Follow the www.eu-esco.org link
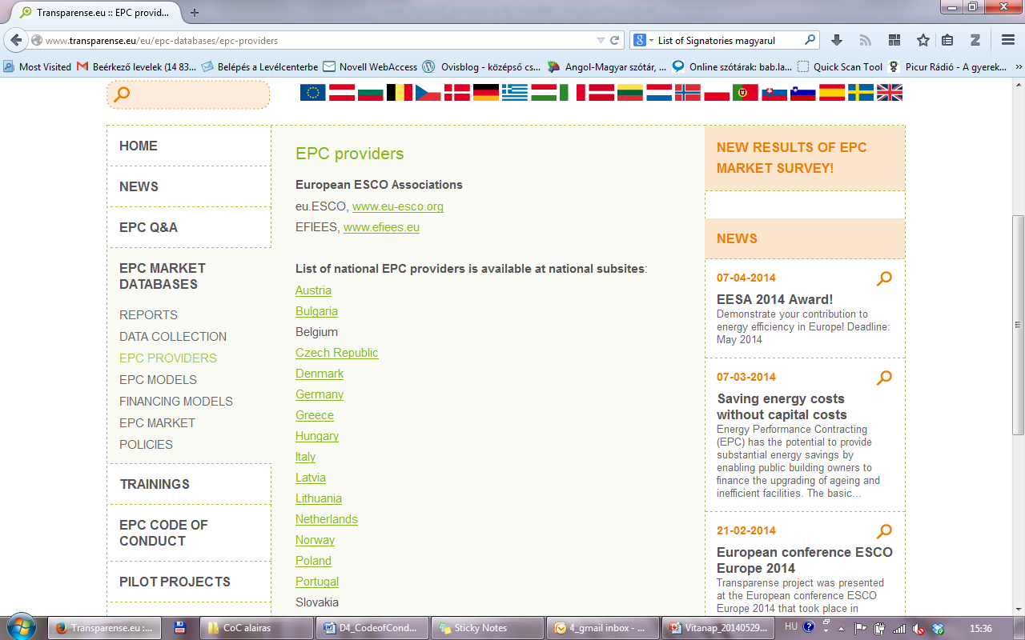The image size is (1025, 640). tap(398, 206)
